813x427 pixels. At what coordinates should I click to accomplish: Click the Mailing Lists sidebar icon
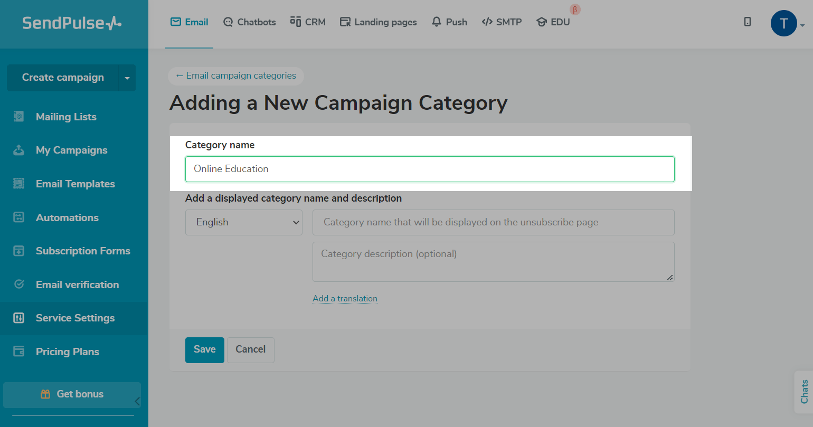pos(19,117)
